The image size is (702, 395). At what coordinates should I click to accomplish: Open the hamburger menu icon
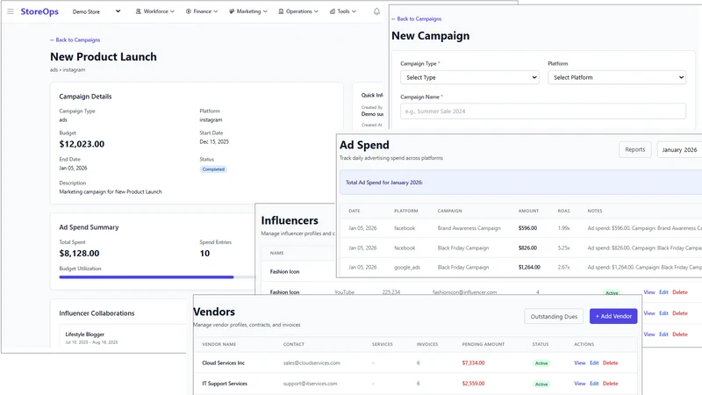[x=11, y=11]
